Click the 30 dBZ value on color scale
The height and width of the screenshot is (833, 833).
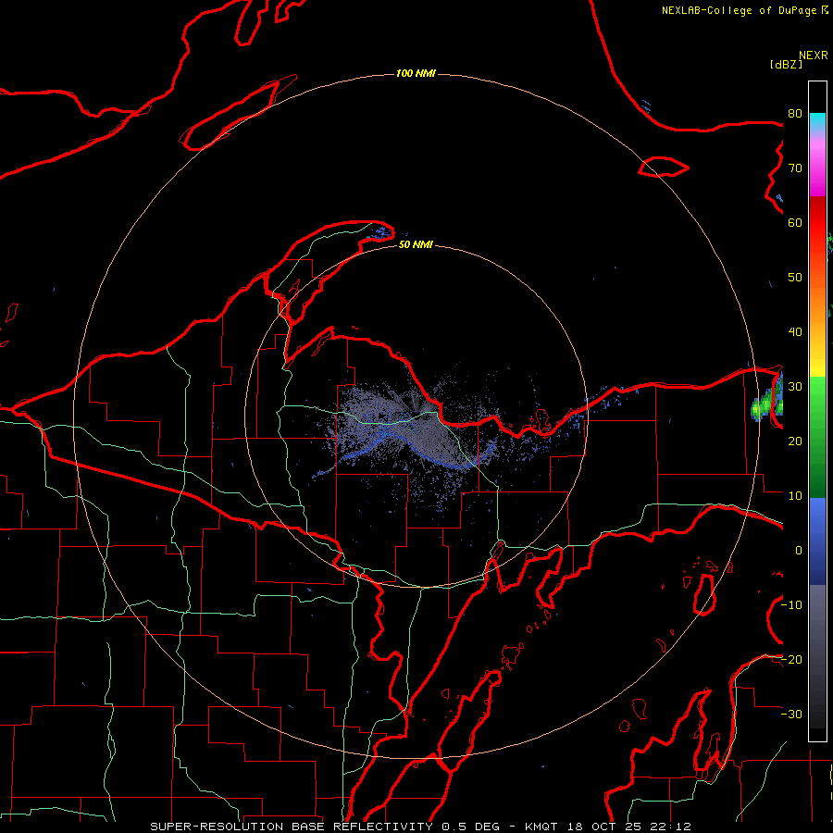tap(795, 387)
